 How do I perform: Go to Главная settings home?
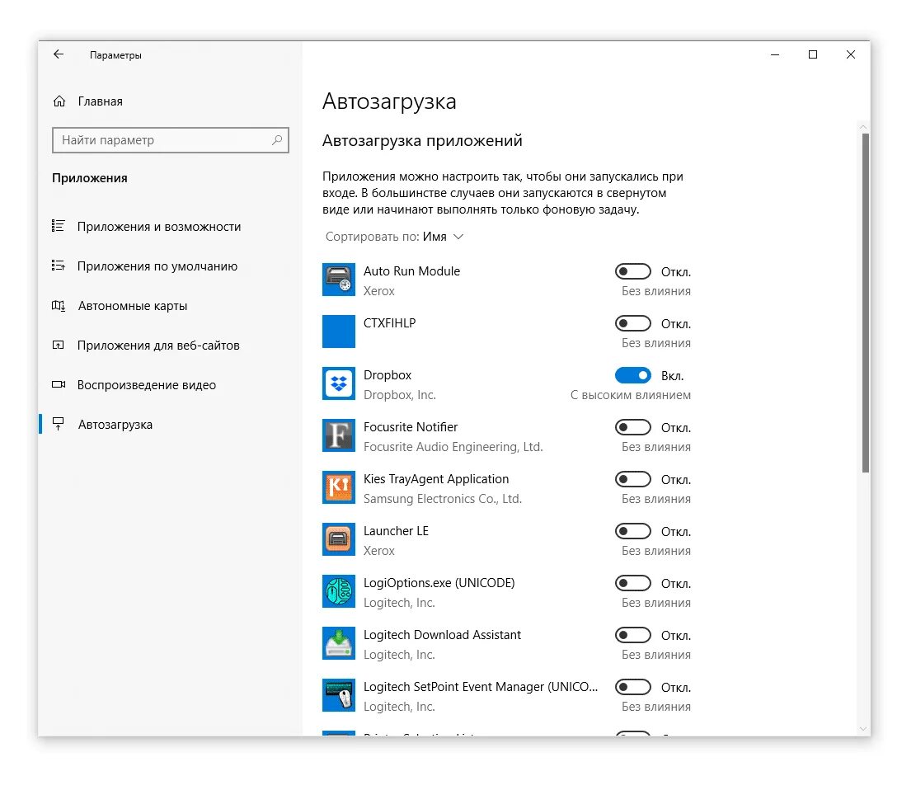(171, 101)
